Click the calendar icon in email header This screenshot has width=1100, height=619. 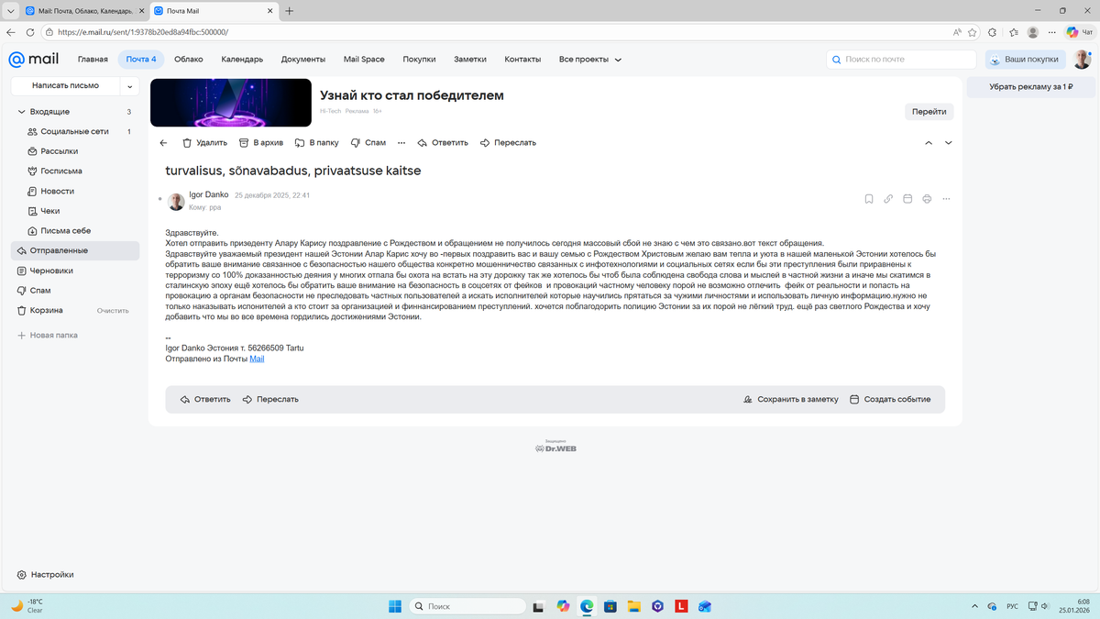coord(907,199)
